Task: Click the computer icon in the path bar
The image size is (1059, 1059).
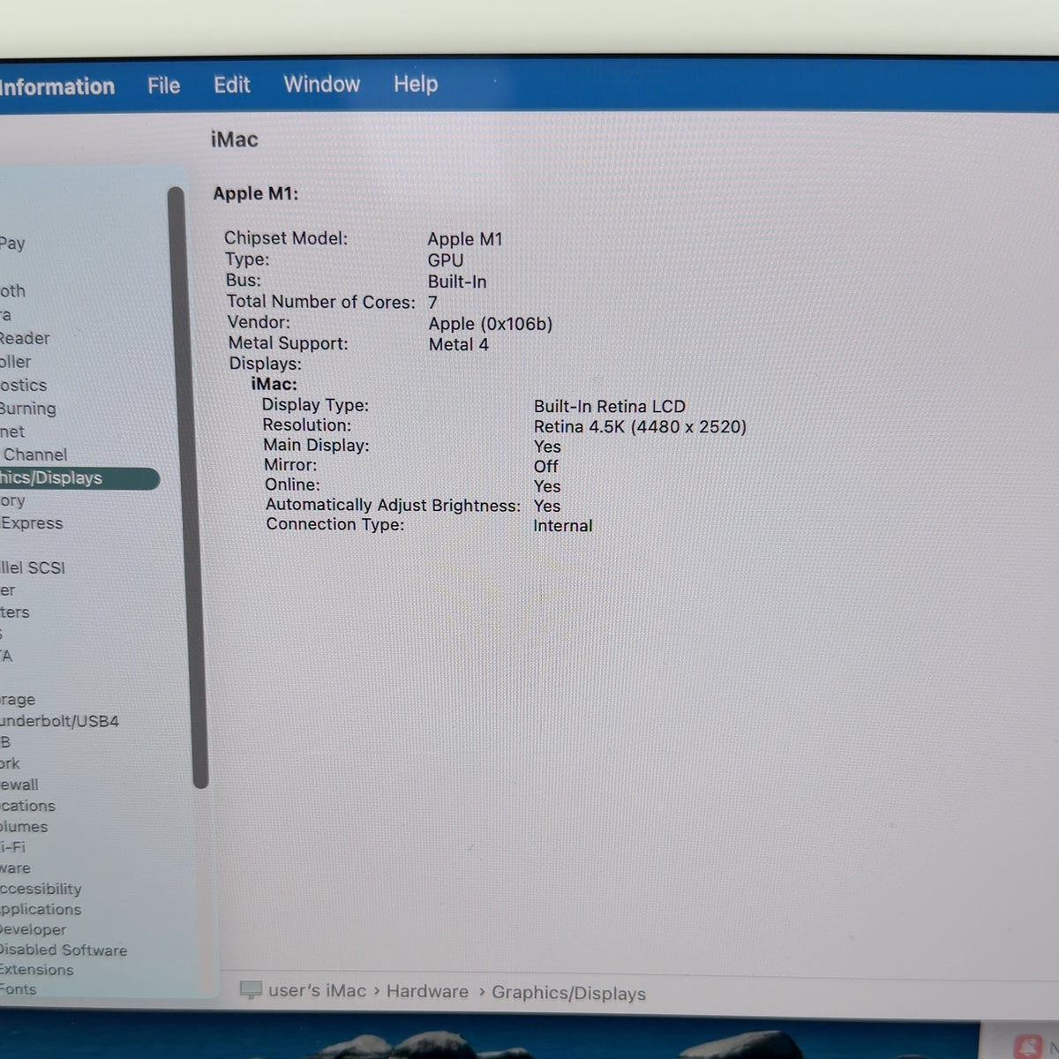Action: pyautogui.click(x=251, y=990)
